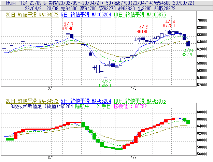Click the 終63330 close price in header
Screen dimensions: 213x162
coord(126,9)
